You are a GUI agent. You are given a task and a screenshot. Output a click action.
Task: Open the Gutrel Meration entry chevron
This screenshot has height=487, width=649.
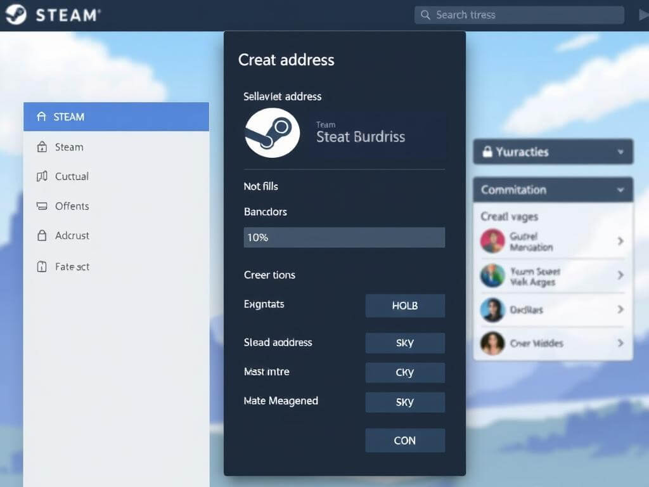[620, 241]
